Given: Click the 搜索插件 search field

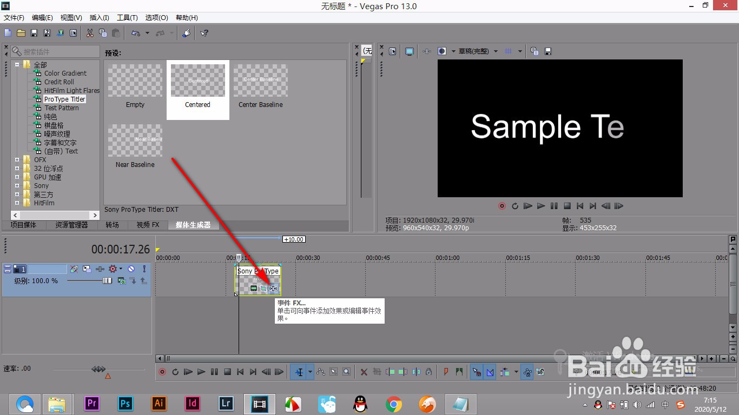Looking at the screenshot, I should pos(55,52).
